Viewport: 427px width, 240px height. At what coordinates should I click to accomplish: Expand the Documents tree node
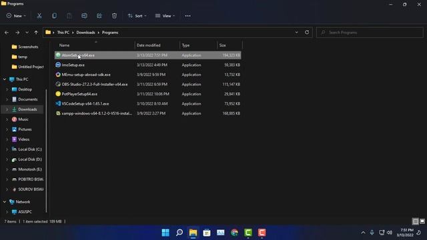[7, 99]
